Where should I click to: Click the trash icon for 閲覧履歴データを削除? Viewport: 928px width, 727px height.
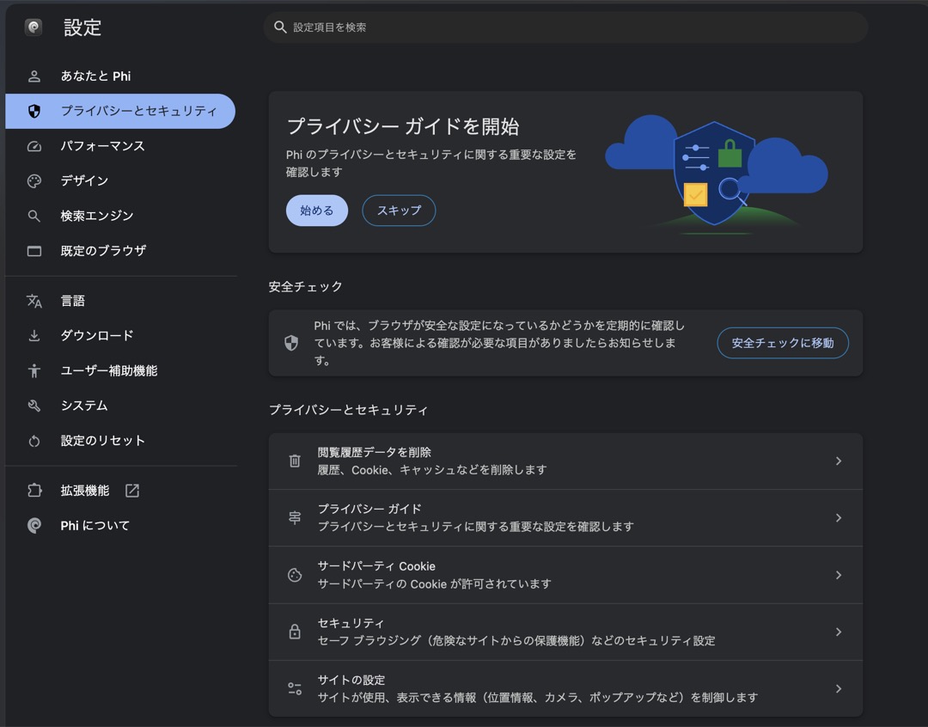click(295, 461)
